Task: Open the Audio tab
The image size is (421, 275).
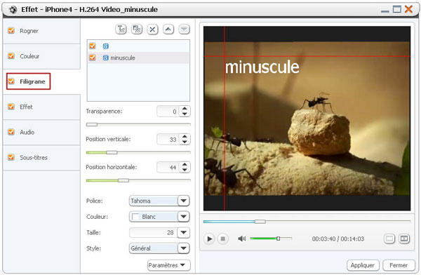Action: (41, 132)
